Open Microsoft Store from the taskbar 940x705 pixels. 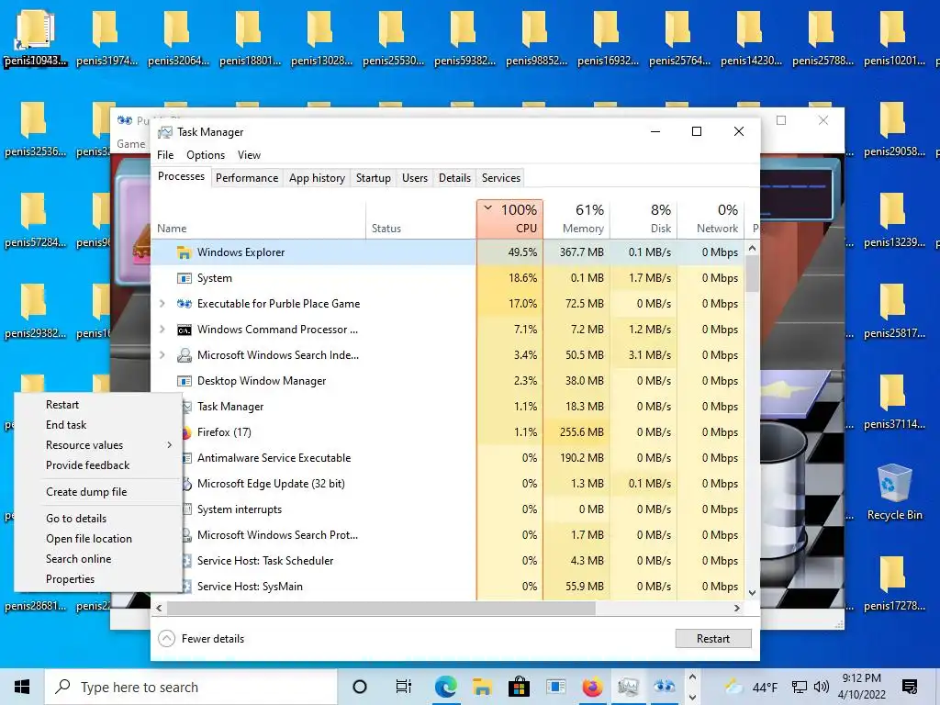pyautogui.click(x=519, y=687)
